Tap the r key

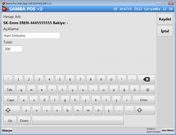[x=52, y=90]
